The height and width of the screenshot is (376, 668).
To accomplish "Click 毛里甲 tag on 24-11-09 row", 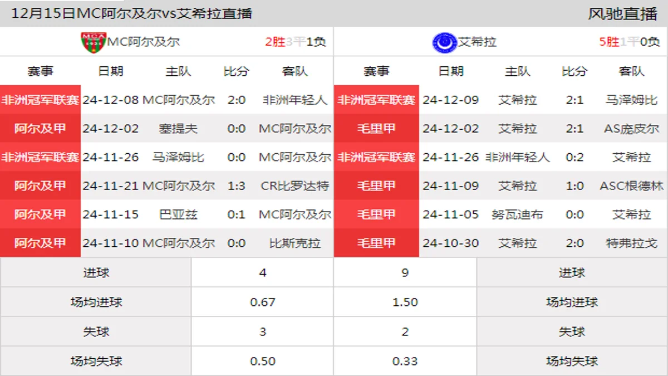I will click(376, 185).
